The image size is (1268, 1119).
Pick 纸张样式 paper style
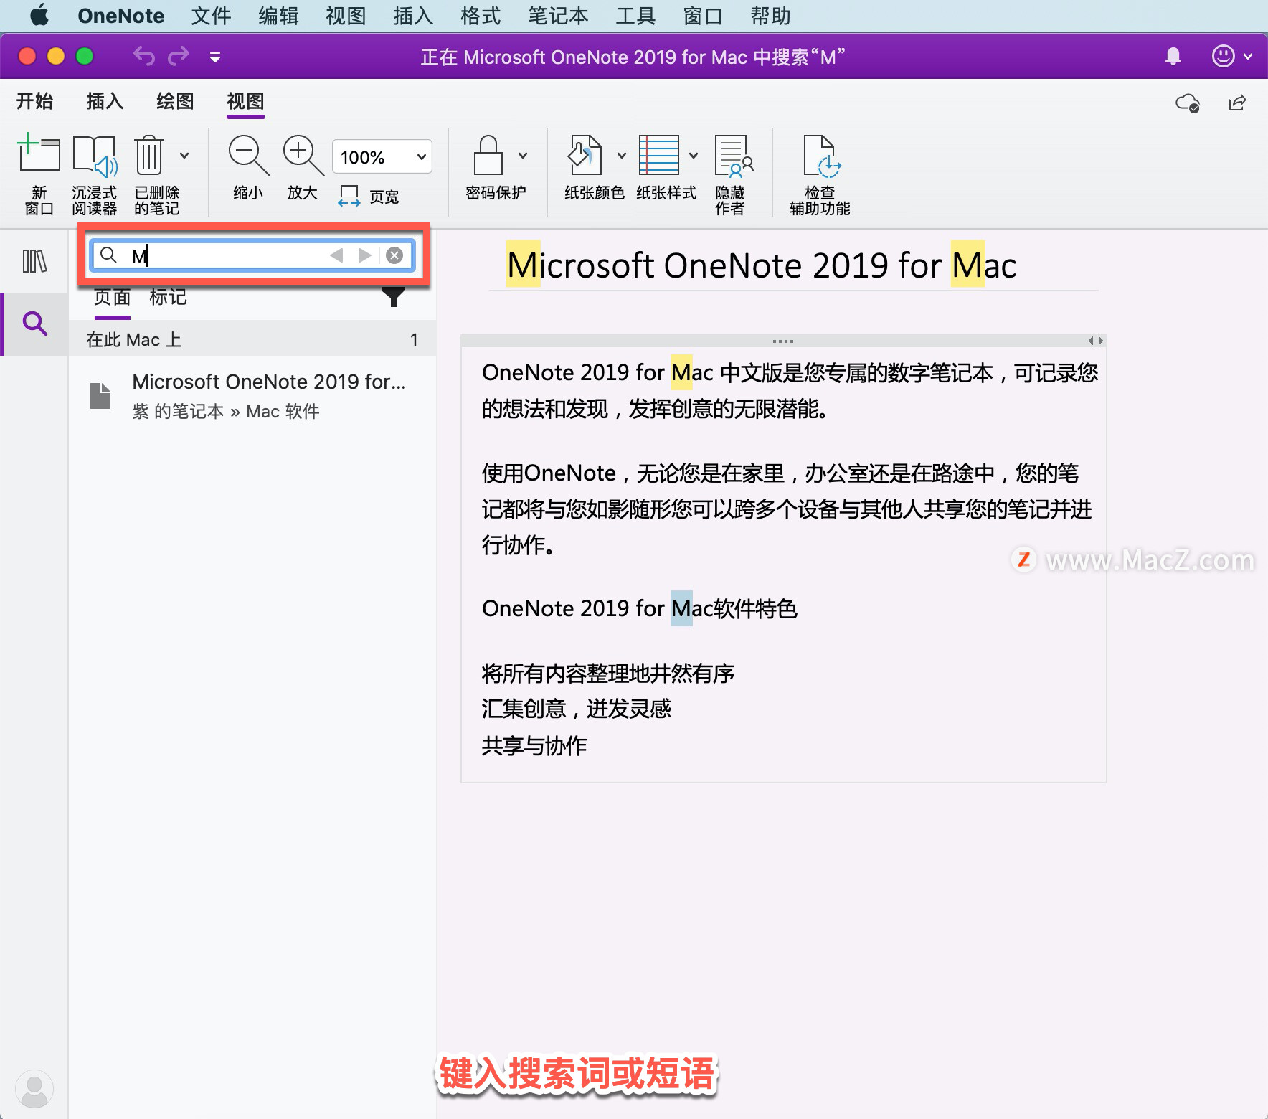666,168
